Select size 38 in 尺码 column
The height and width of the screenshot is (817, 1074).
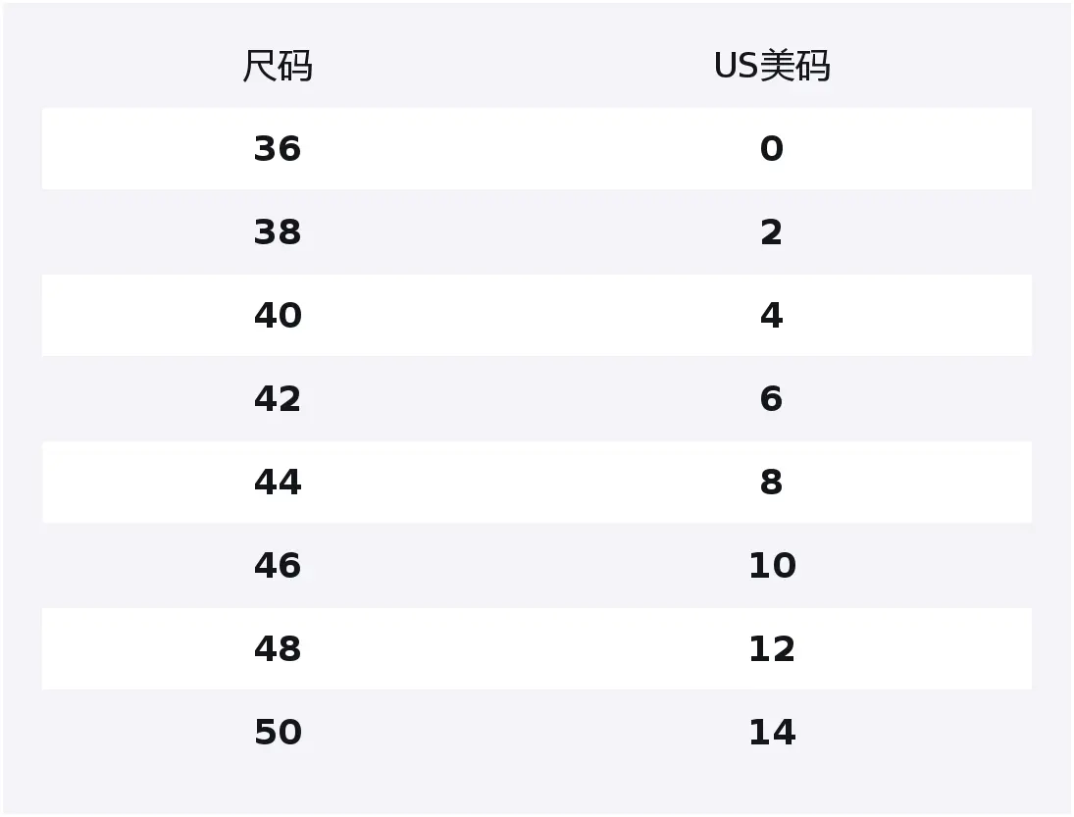[x=278, y=232]
